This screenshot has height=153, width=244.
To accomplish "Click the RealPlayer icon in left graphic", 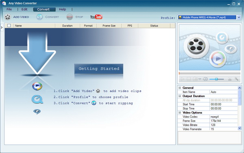I will point(37,111).
